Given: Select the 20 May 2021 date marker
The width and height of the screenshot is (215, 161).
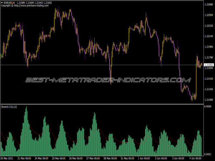Looking at the screenshot, I should (x=8, y=158).
